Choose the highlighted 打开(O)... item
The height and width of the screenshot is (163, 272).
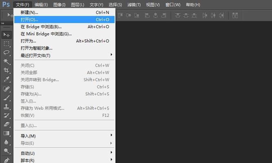(64, 20)
